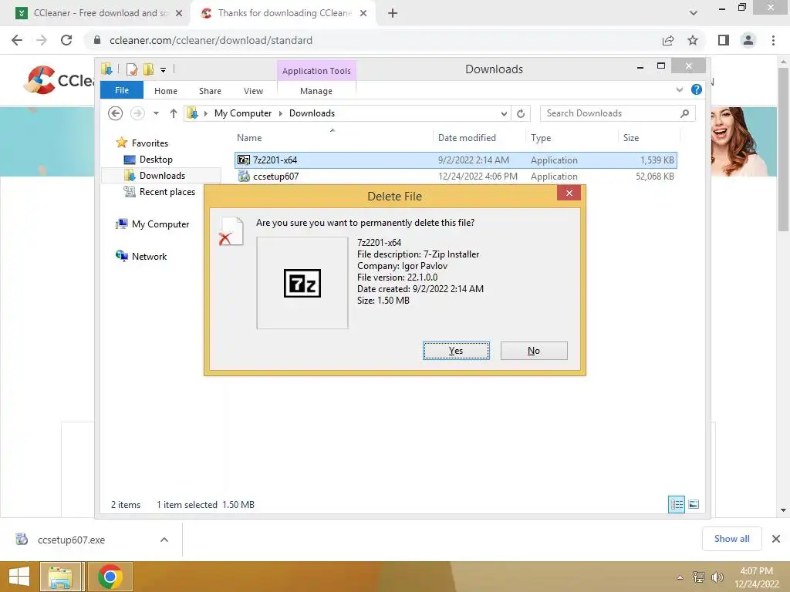
Task: Click the taskbar volume speaker icon
Action: click(717, 577)
